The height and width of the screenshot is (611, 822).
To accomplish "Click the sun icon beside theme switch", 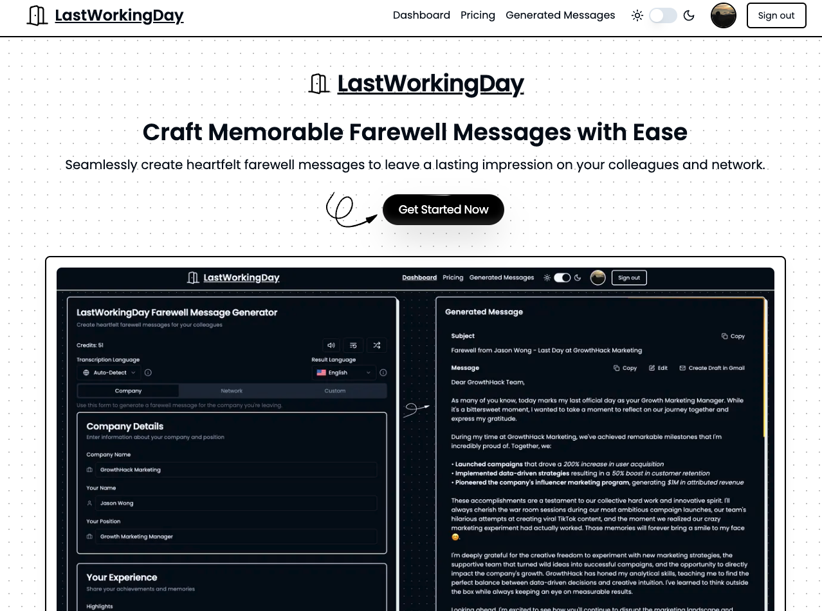I will 637,15.
